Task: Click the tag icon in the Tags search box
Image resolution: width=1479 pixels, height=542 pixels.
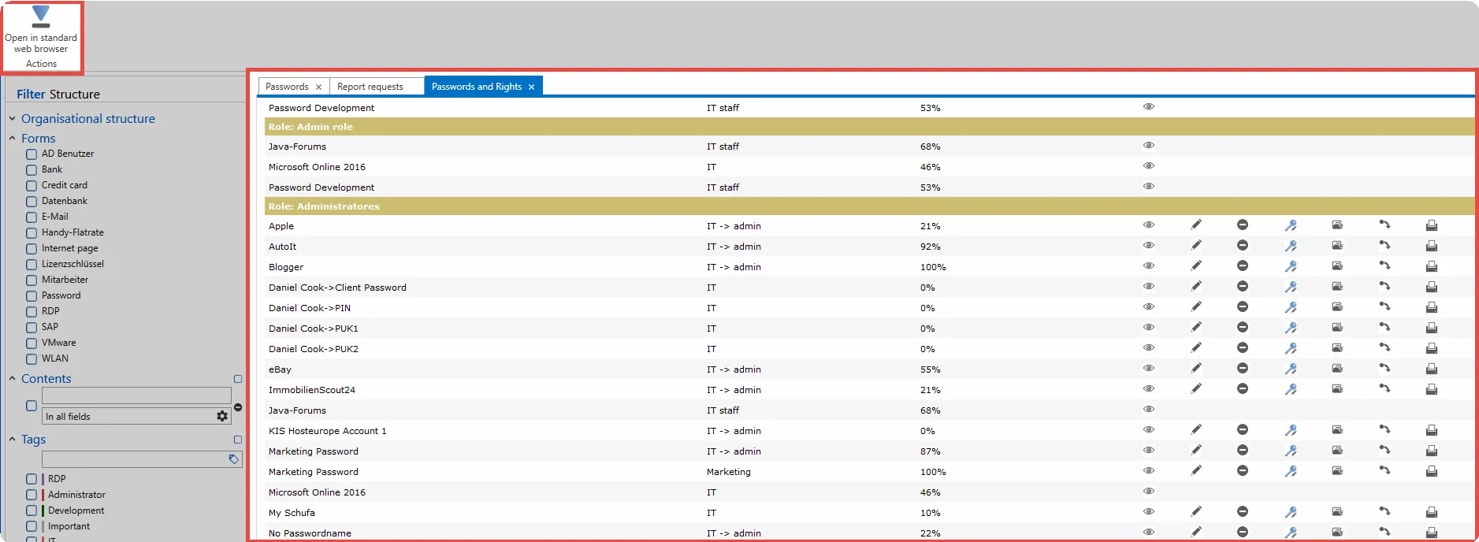Action: (234, 459)
